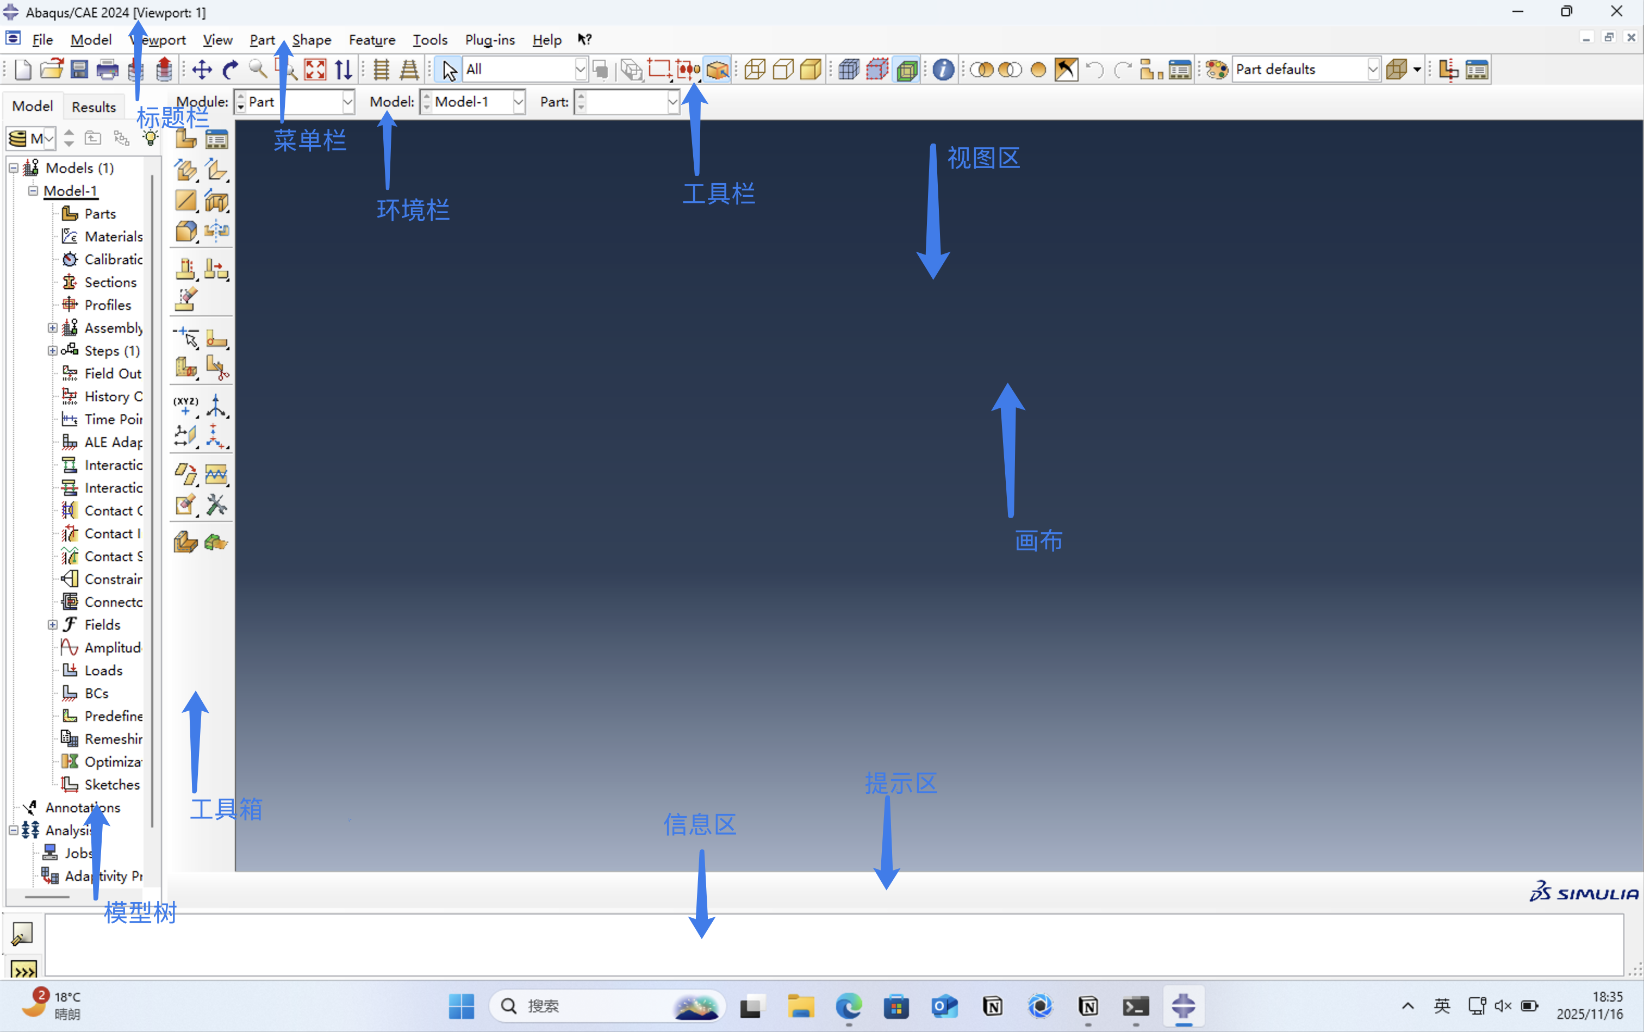
Task: Switch to the Results tab
Action: coord(94,107)
